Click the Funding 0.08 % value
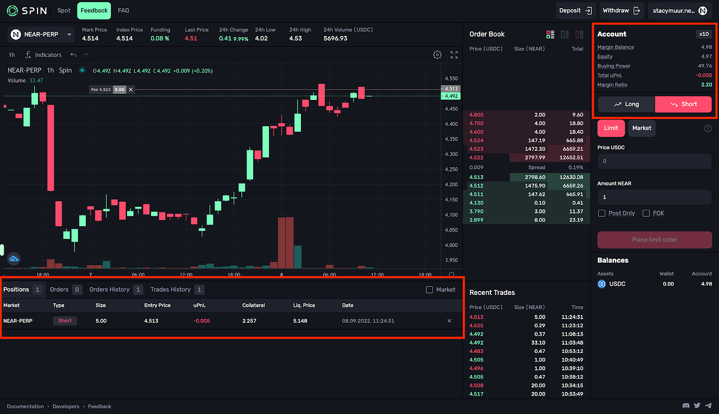719x414 pixels. 160,38
